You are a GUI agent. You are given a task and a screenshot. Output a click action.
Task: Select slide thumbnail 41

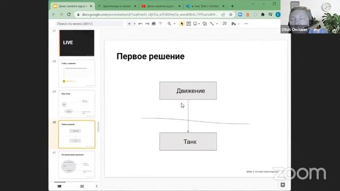pos(76,165)
